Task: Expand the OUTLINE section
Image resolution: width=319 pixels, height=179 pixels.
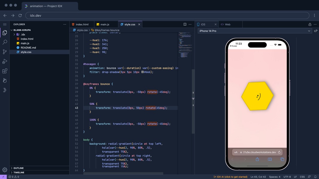Action: click(18, 168)
